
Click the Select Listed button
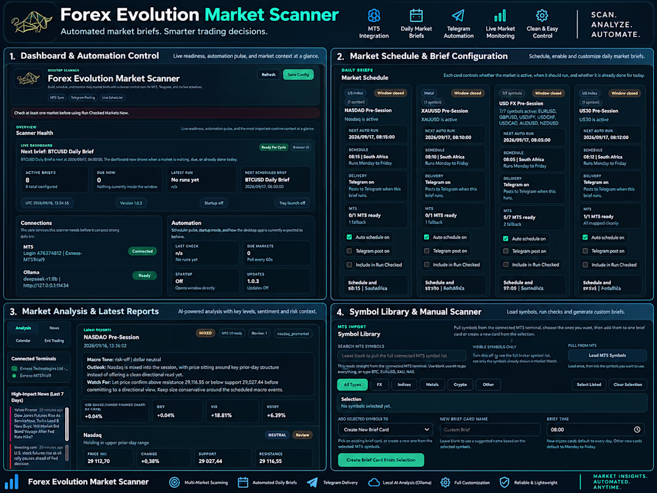(589, 384)
